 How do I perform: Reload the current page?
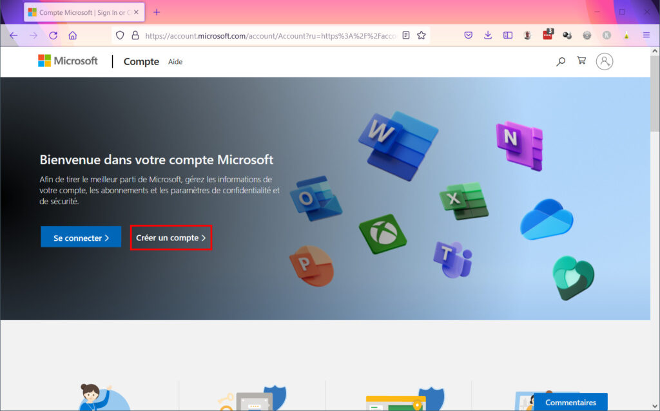tap(53, 36)
